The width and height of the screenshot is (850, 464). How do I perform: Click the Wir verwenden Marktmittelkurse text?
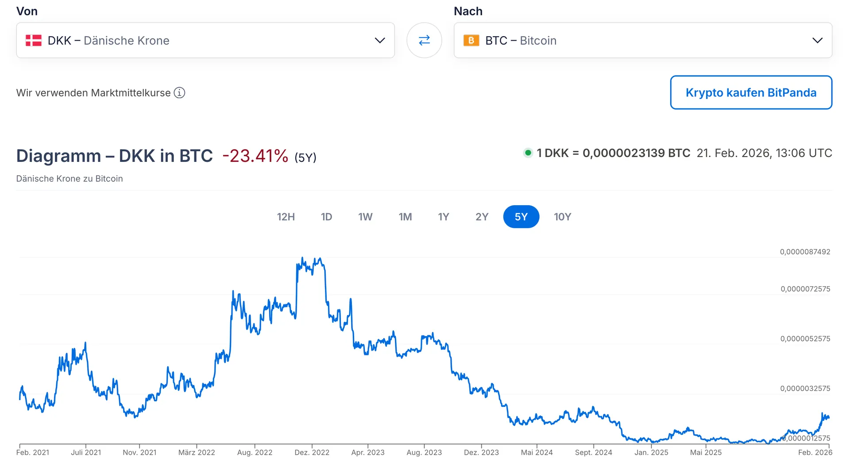93,93
